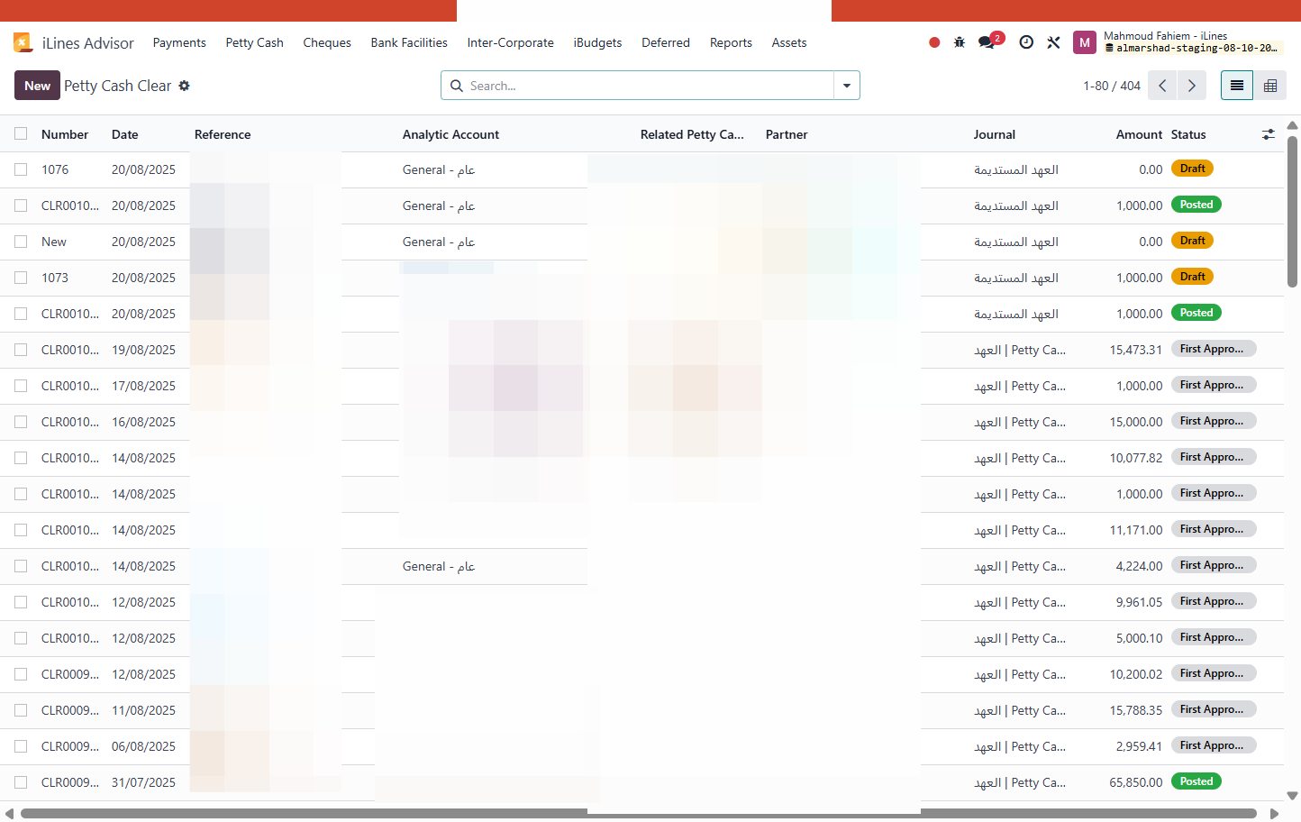Open the bug debug tools icon
This screenshot has height=822, width=1301.
960,42
